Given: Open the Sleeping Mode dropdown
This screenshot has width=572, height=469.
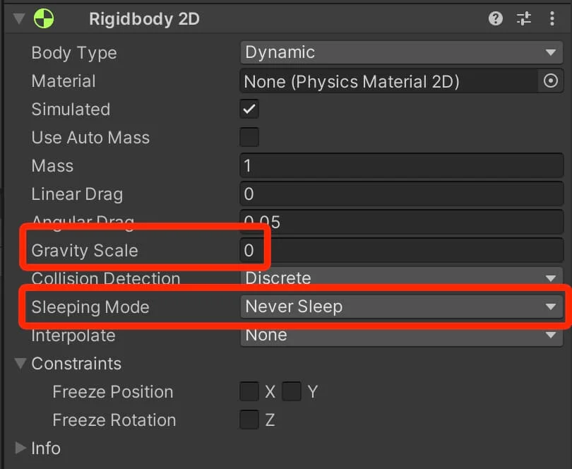Looking at the screenshot, I should point(401,307).
